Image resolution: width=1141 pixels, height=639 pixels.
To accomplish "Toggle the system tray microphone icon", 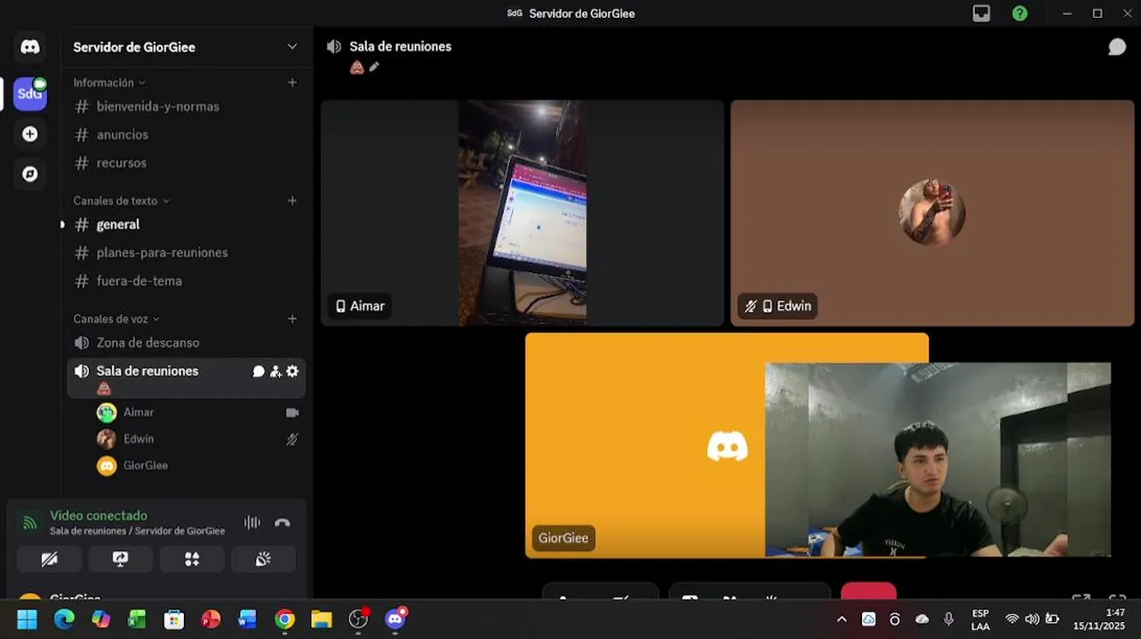I will tap(949, 619).
